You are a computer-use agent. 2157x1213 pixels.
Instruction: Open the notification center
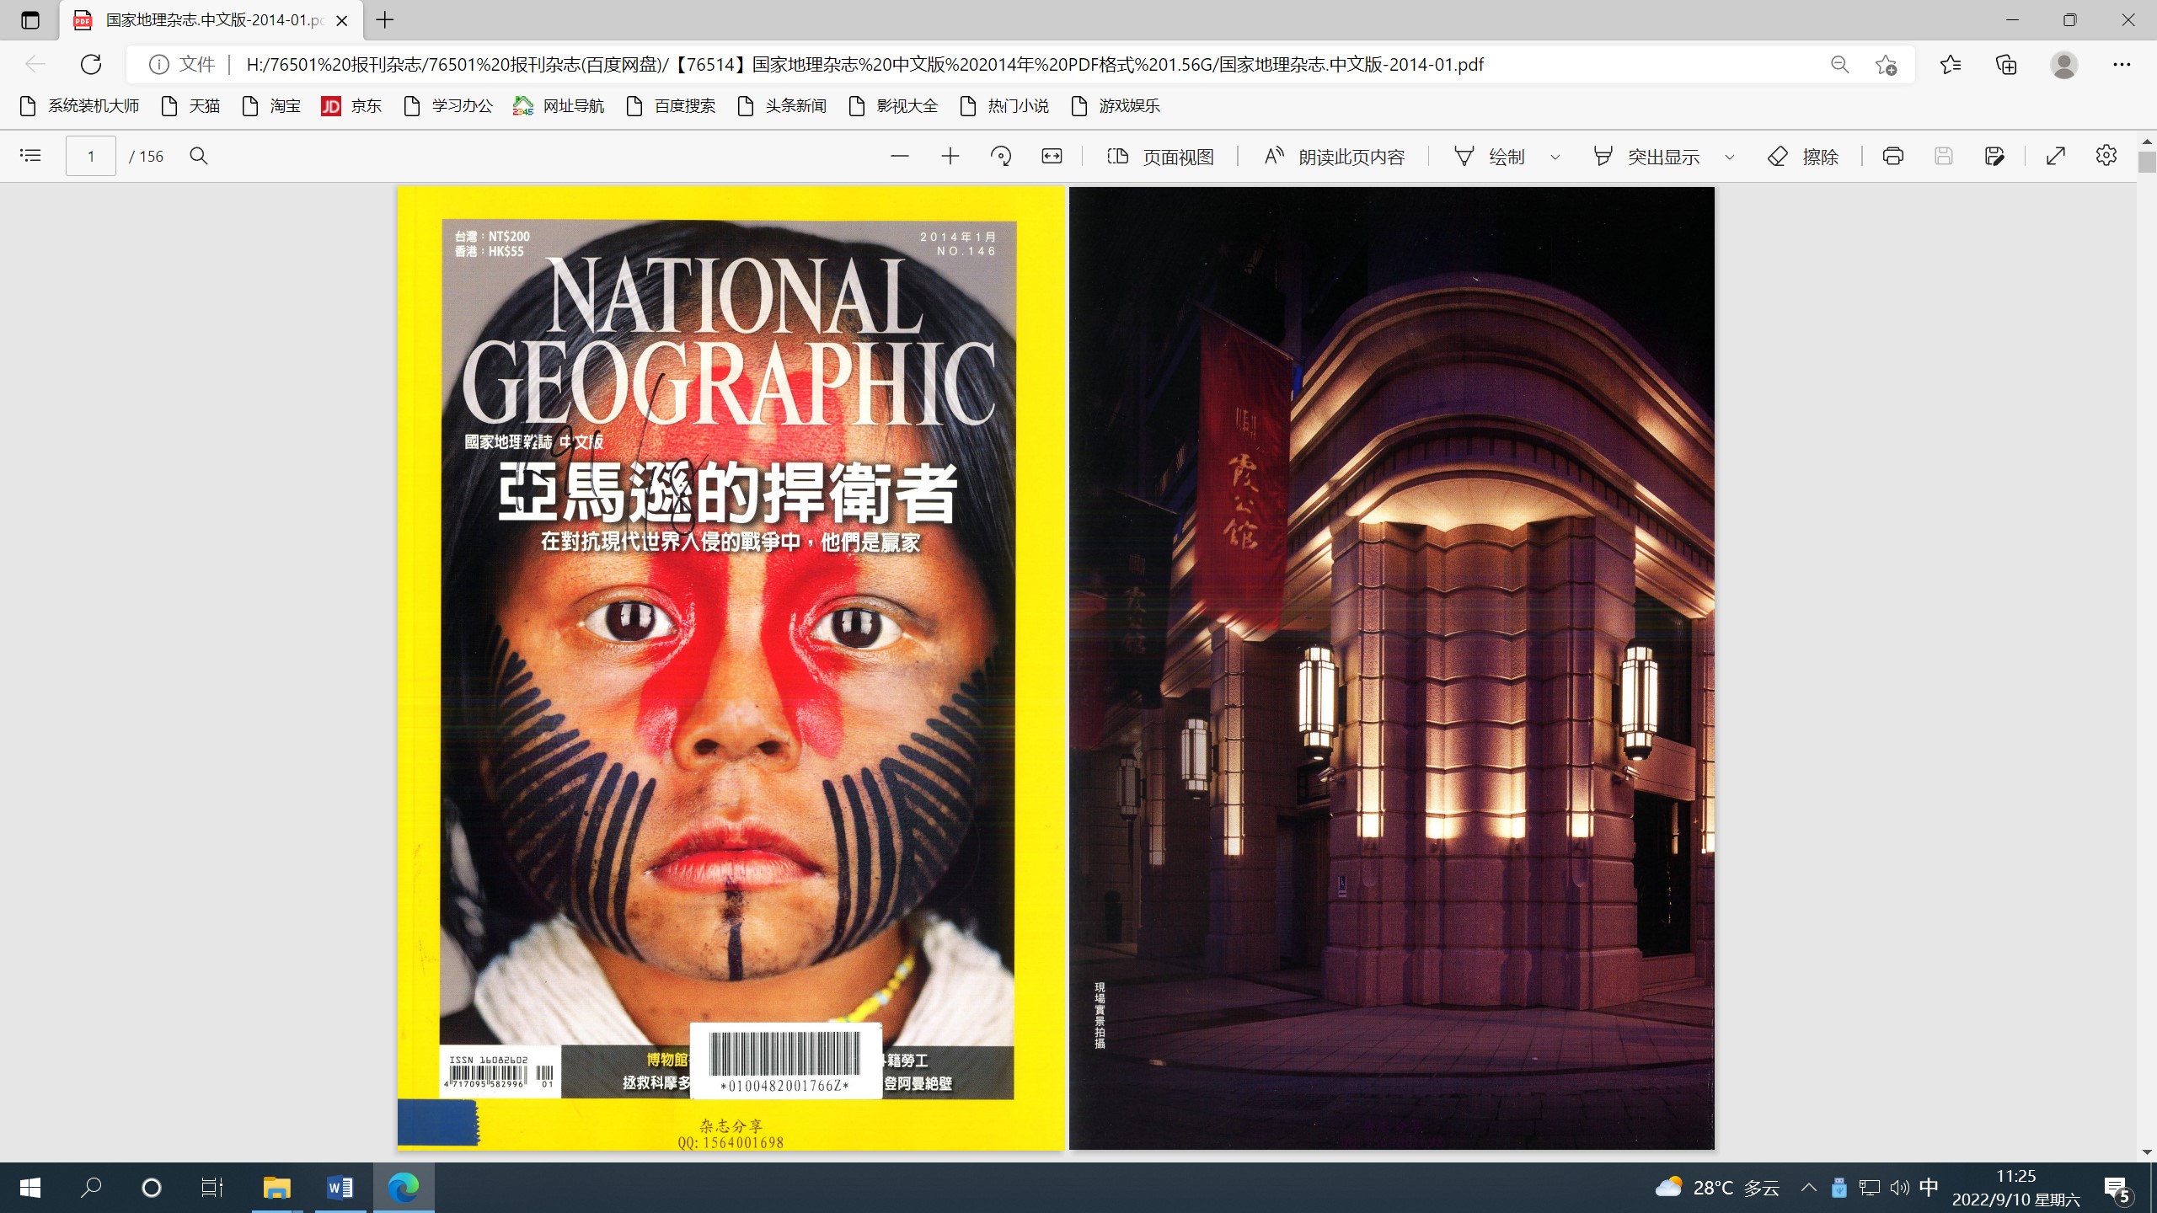click(2118, 1189)
